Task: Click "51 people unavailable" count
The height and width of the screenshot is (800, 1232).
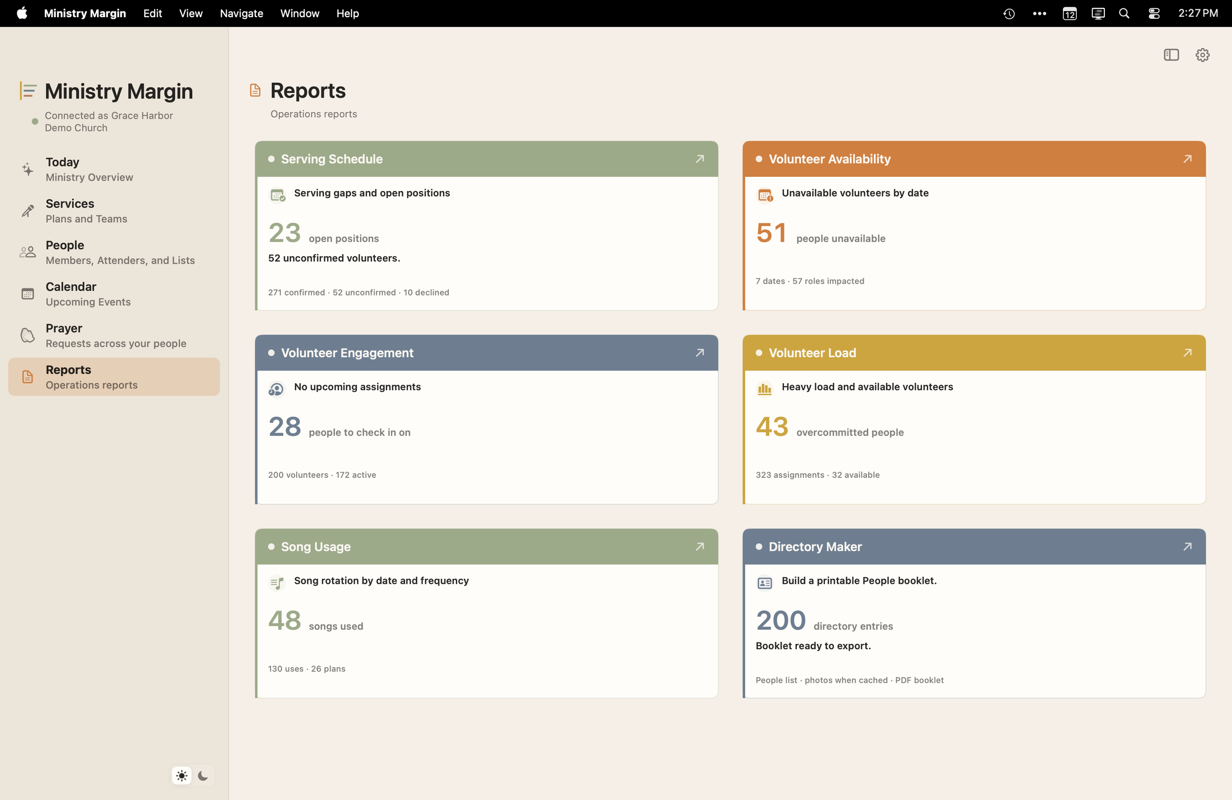Action: click(x=821, y=233)
